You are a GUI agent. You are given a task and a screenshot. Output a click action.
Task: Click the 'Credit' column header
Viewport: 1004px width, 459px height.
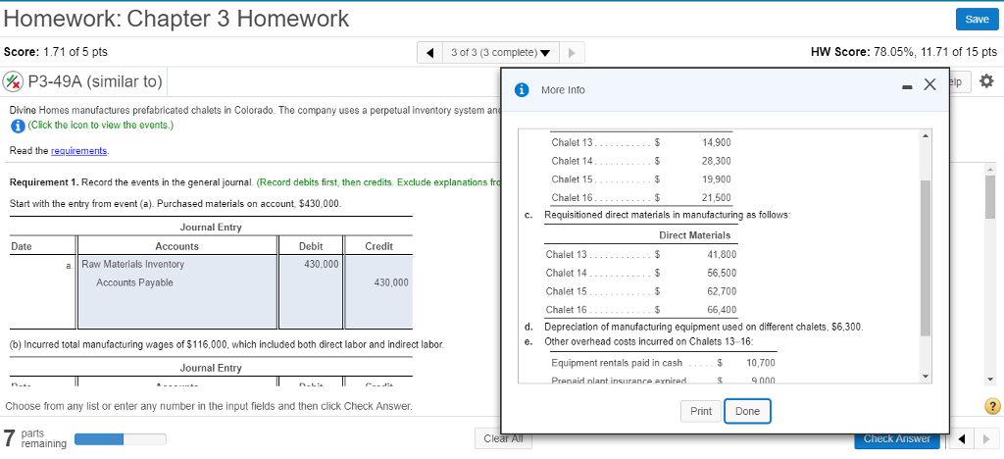(378, 246)
